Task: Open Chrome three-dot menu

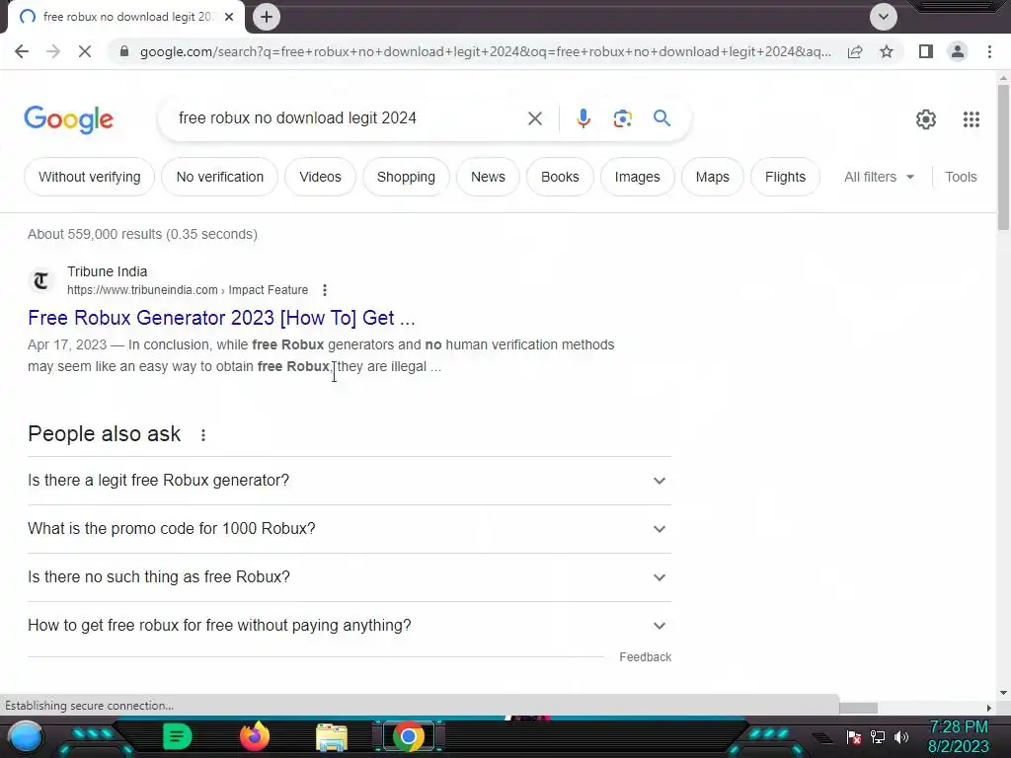Action: [x=989, y=51]
